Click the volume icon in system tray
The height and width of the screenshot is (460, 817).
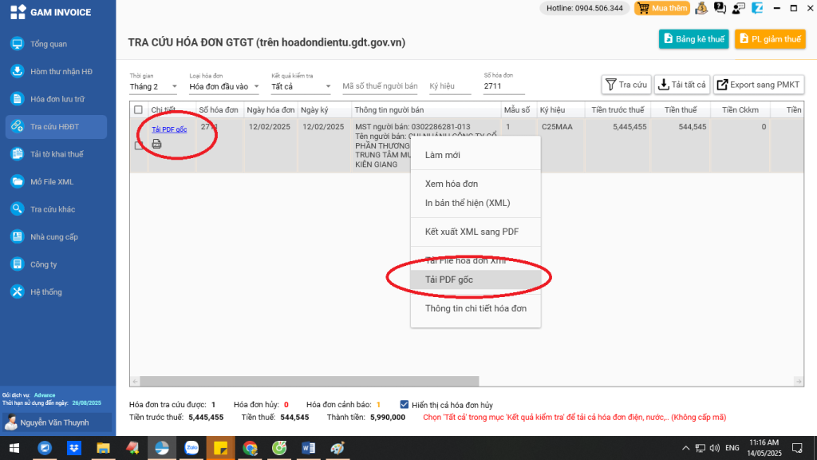[715, 448]
